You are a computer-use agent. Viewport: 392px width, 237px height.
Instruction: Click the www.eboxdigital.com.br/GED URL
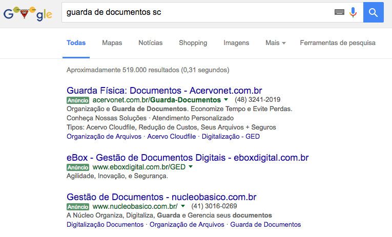[139, 167]
